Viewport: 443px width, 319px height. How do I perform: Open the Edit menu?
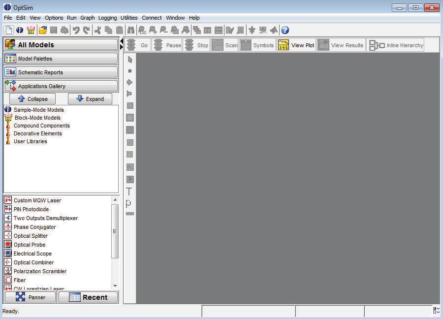[x=21, y=18]
